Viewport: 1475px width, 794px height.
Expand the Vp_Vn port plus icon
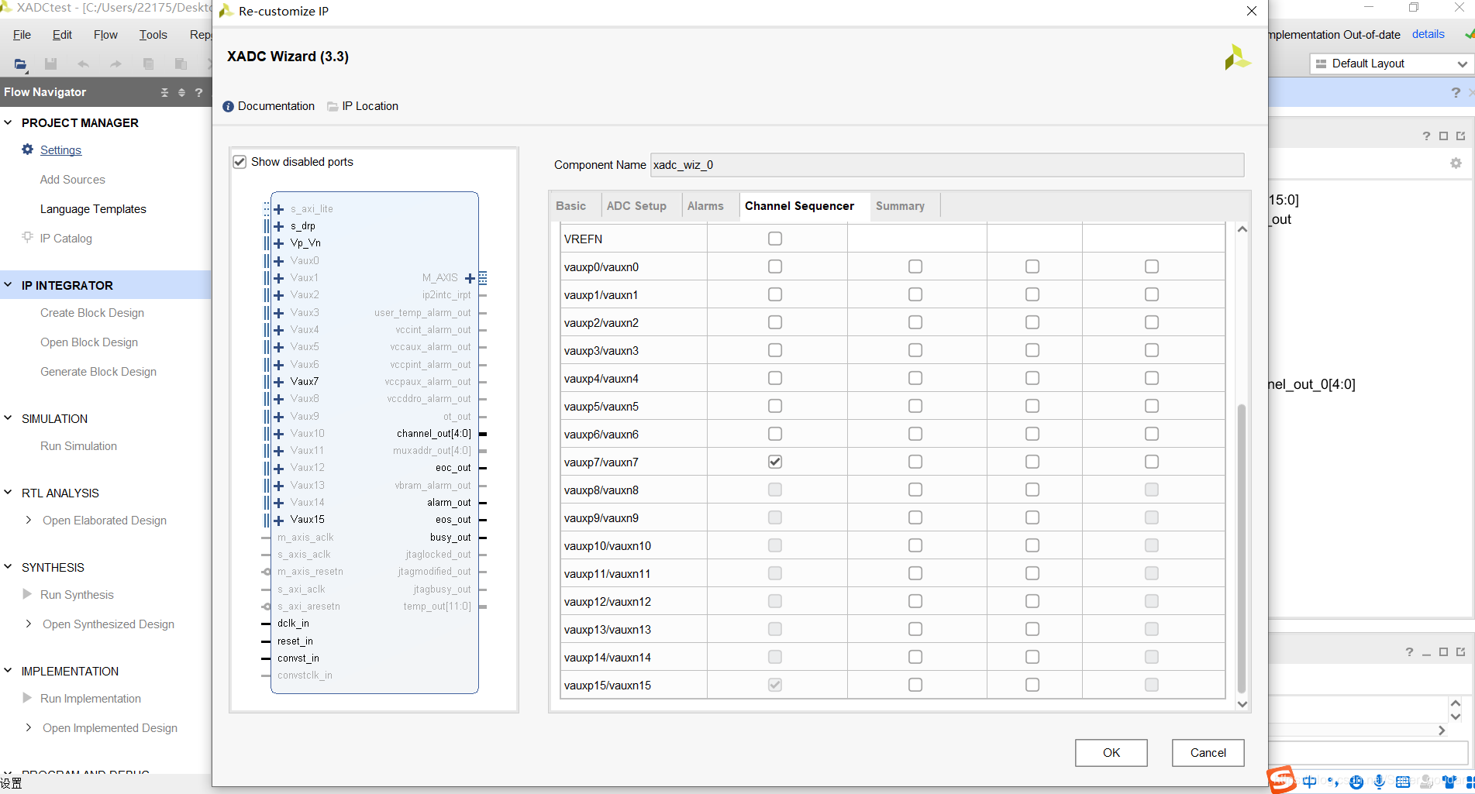pyautogui.click(x=279, y=243)
